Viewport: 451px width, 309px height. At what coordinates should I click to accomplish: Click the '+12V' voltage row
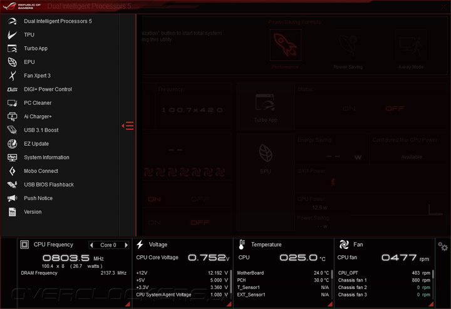coord(182,273)
